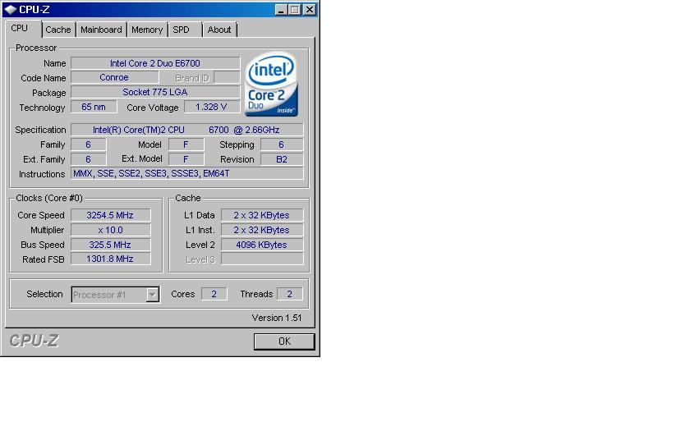Image resolution: width=690 pixels, height=431 pixels.
Task: Click the Cores count field
Action: point(214,294)
